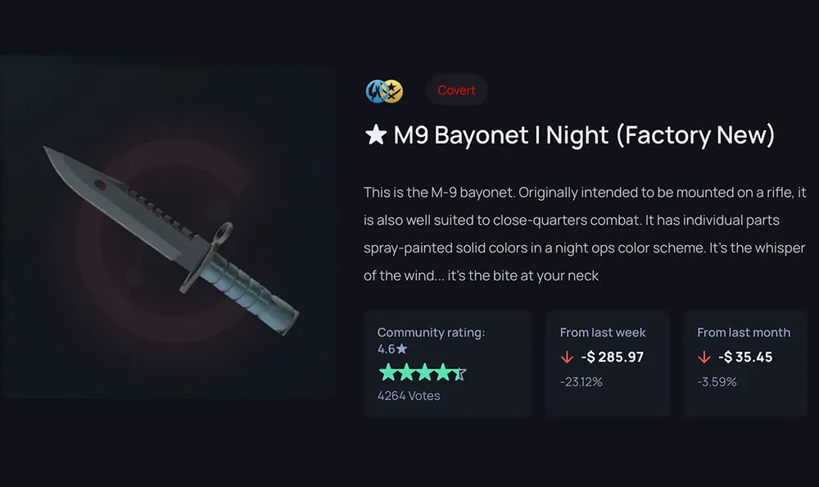Click the -$ 35.45 monthly price change
Viewport: 819px width, 487px height.
click(745, 357)
